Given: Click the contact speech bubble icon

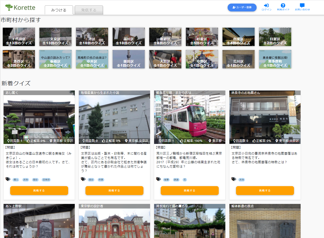Looking at the screenshot, I should tap(302, 5).
